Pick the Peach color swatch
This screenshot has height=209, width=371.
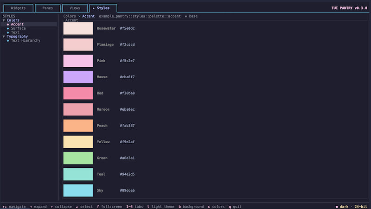pos(78,126)
